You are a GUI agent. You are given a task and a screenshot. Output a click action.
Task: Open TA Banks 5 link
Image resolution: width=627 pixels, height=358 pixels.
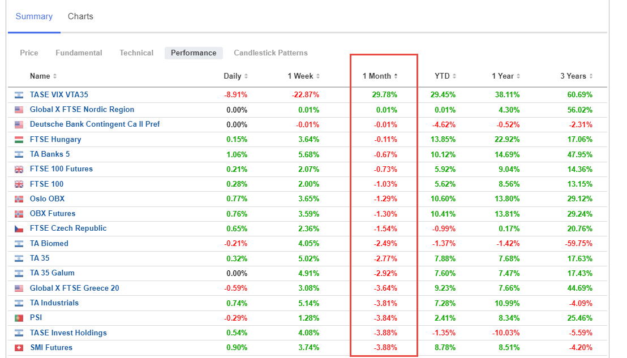point(50,154)
